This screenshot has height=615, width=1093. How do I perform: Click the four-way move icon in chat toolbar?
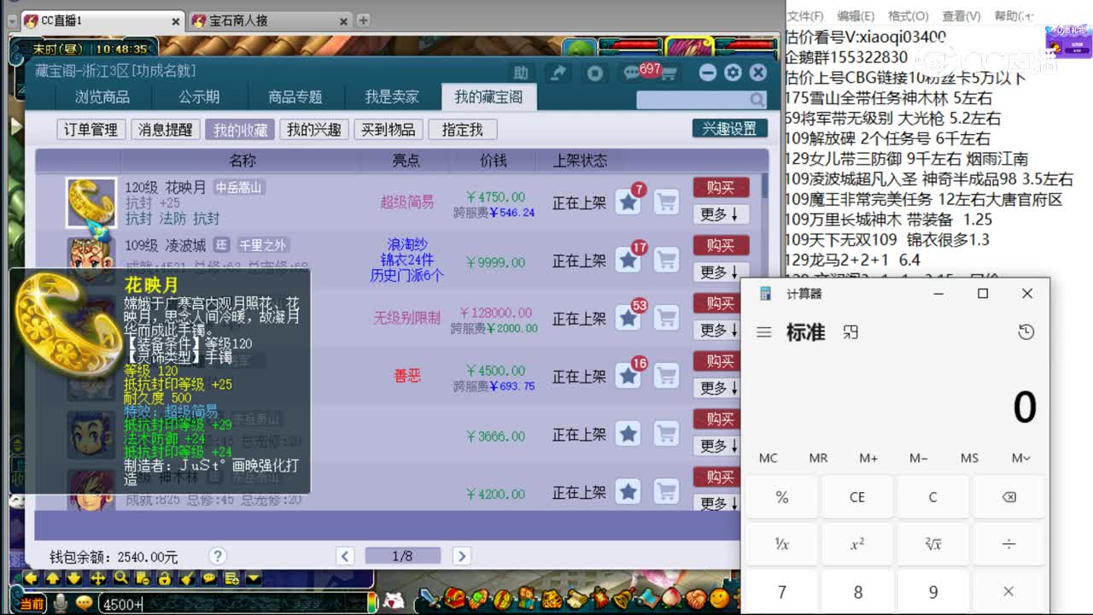point(98,578)
